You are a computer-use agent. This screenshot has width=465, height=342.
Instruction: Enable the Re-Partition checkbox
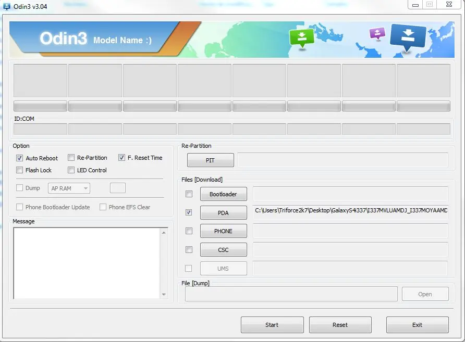[x=71, y=158]
